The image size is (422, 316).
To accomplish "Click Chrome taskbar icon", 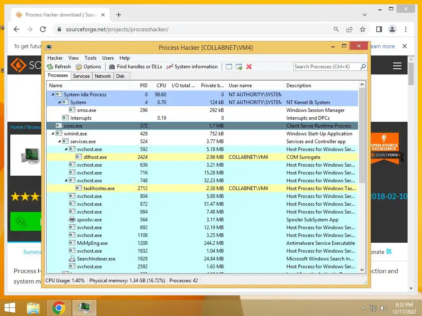I will (x=59, y=308).
